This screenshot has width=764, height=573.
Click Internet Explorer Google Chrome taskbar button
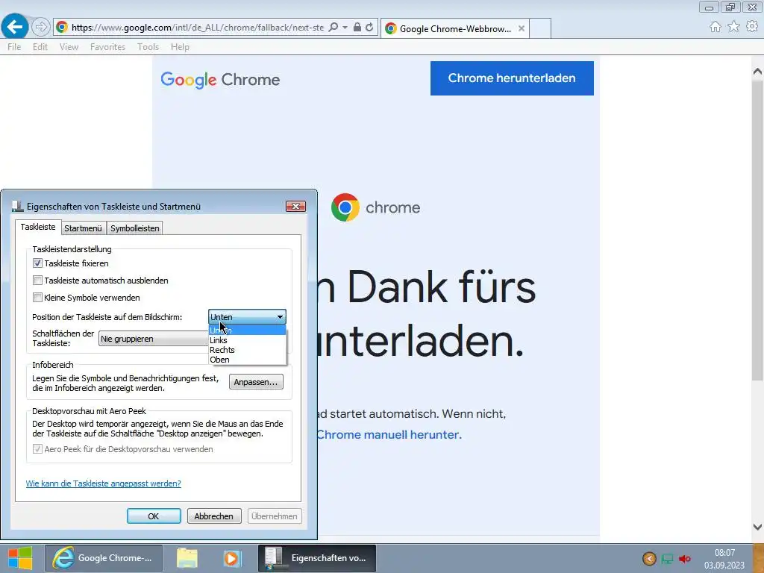coord(103,558)
